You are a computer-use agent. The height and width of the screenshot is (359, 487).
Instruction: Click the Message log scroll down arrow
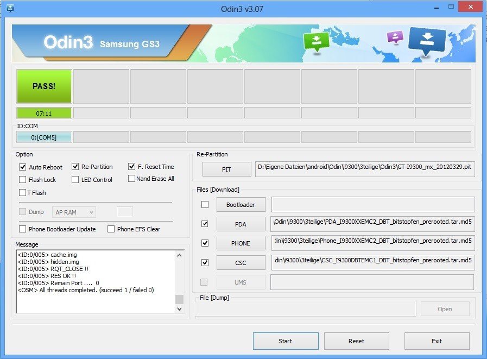pos(180,308)
